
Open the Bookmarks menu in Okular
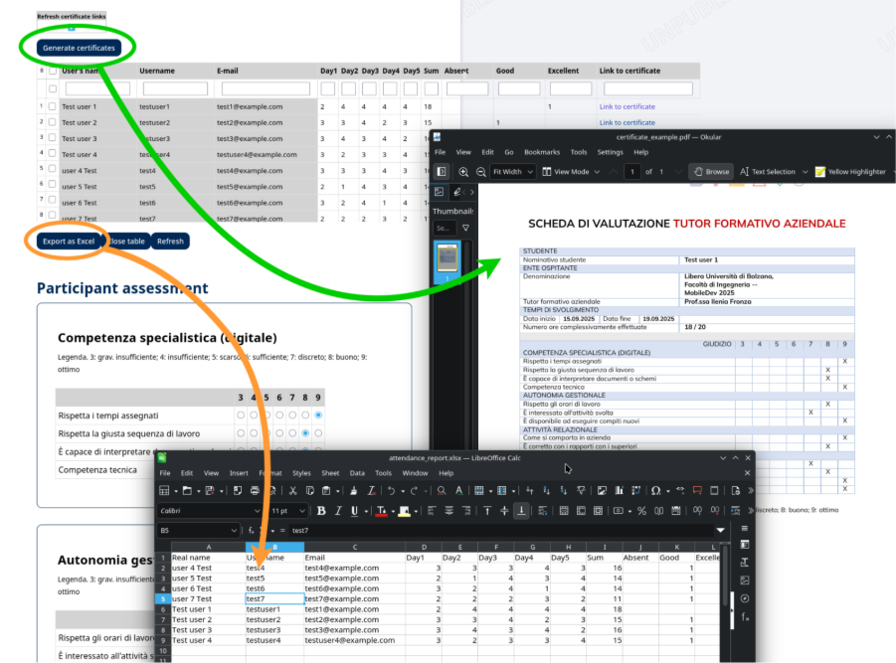point(543,152)
